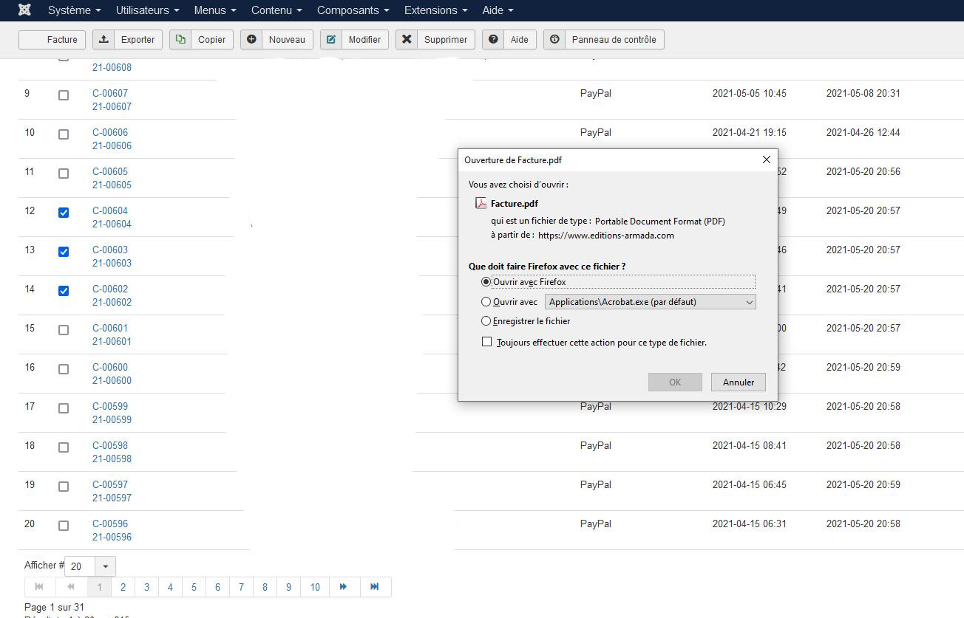Screen dimensions: 964x618
Task: Click the Supprimer X icon
Action: 407,39
